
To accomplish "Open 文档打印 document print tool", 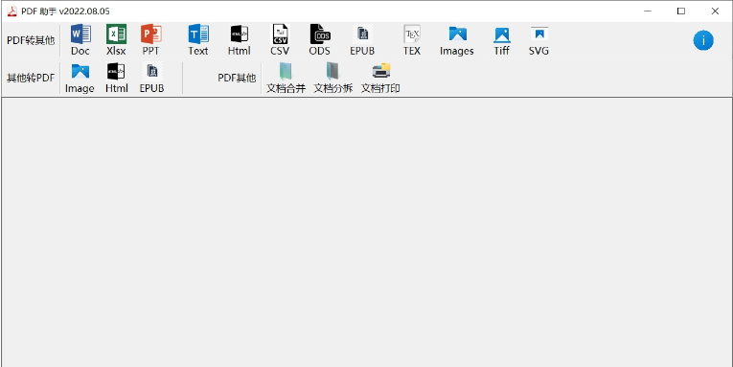I will click(x=380, y=78).
